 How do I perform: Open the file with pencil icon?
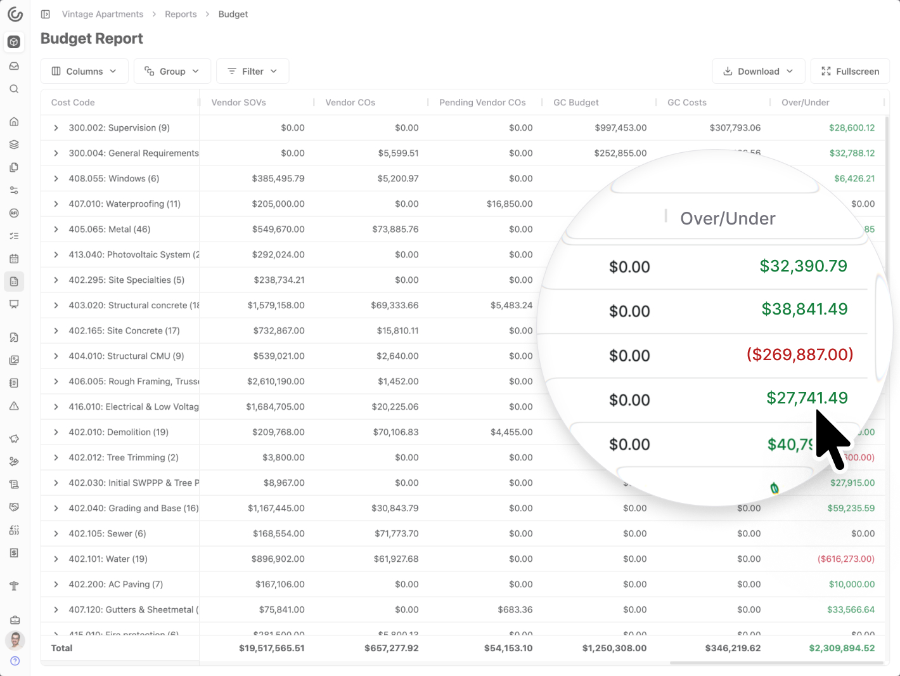tap(14, 337)
